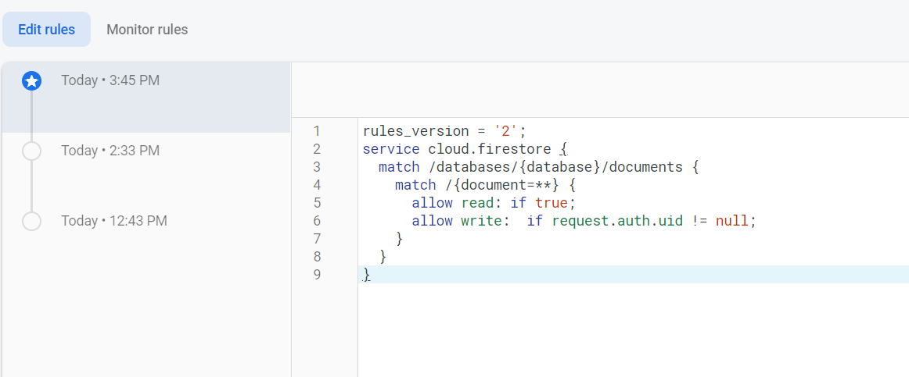Click the allow read: if true line
Image resolution: width=909 pixels, height=377 pixels.
pos(494,203)
